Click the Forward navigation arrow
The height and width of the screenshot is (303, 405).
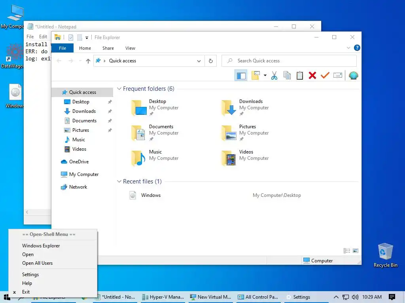pos(70,61)
